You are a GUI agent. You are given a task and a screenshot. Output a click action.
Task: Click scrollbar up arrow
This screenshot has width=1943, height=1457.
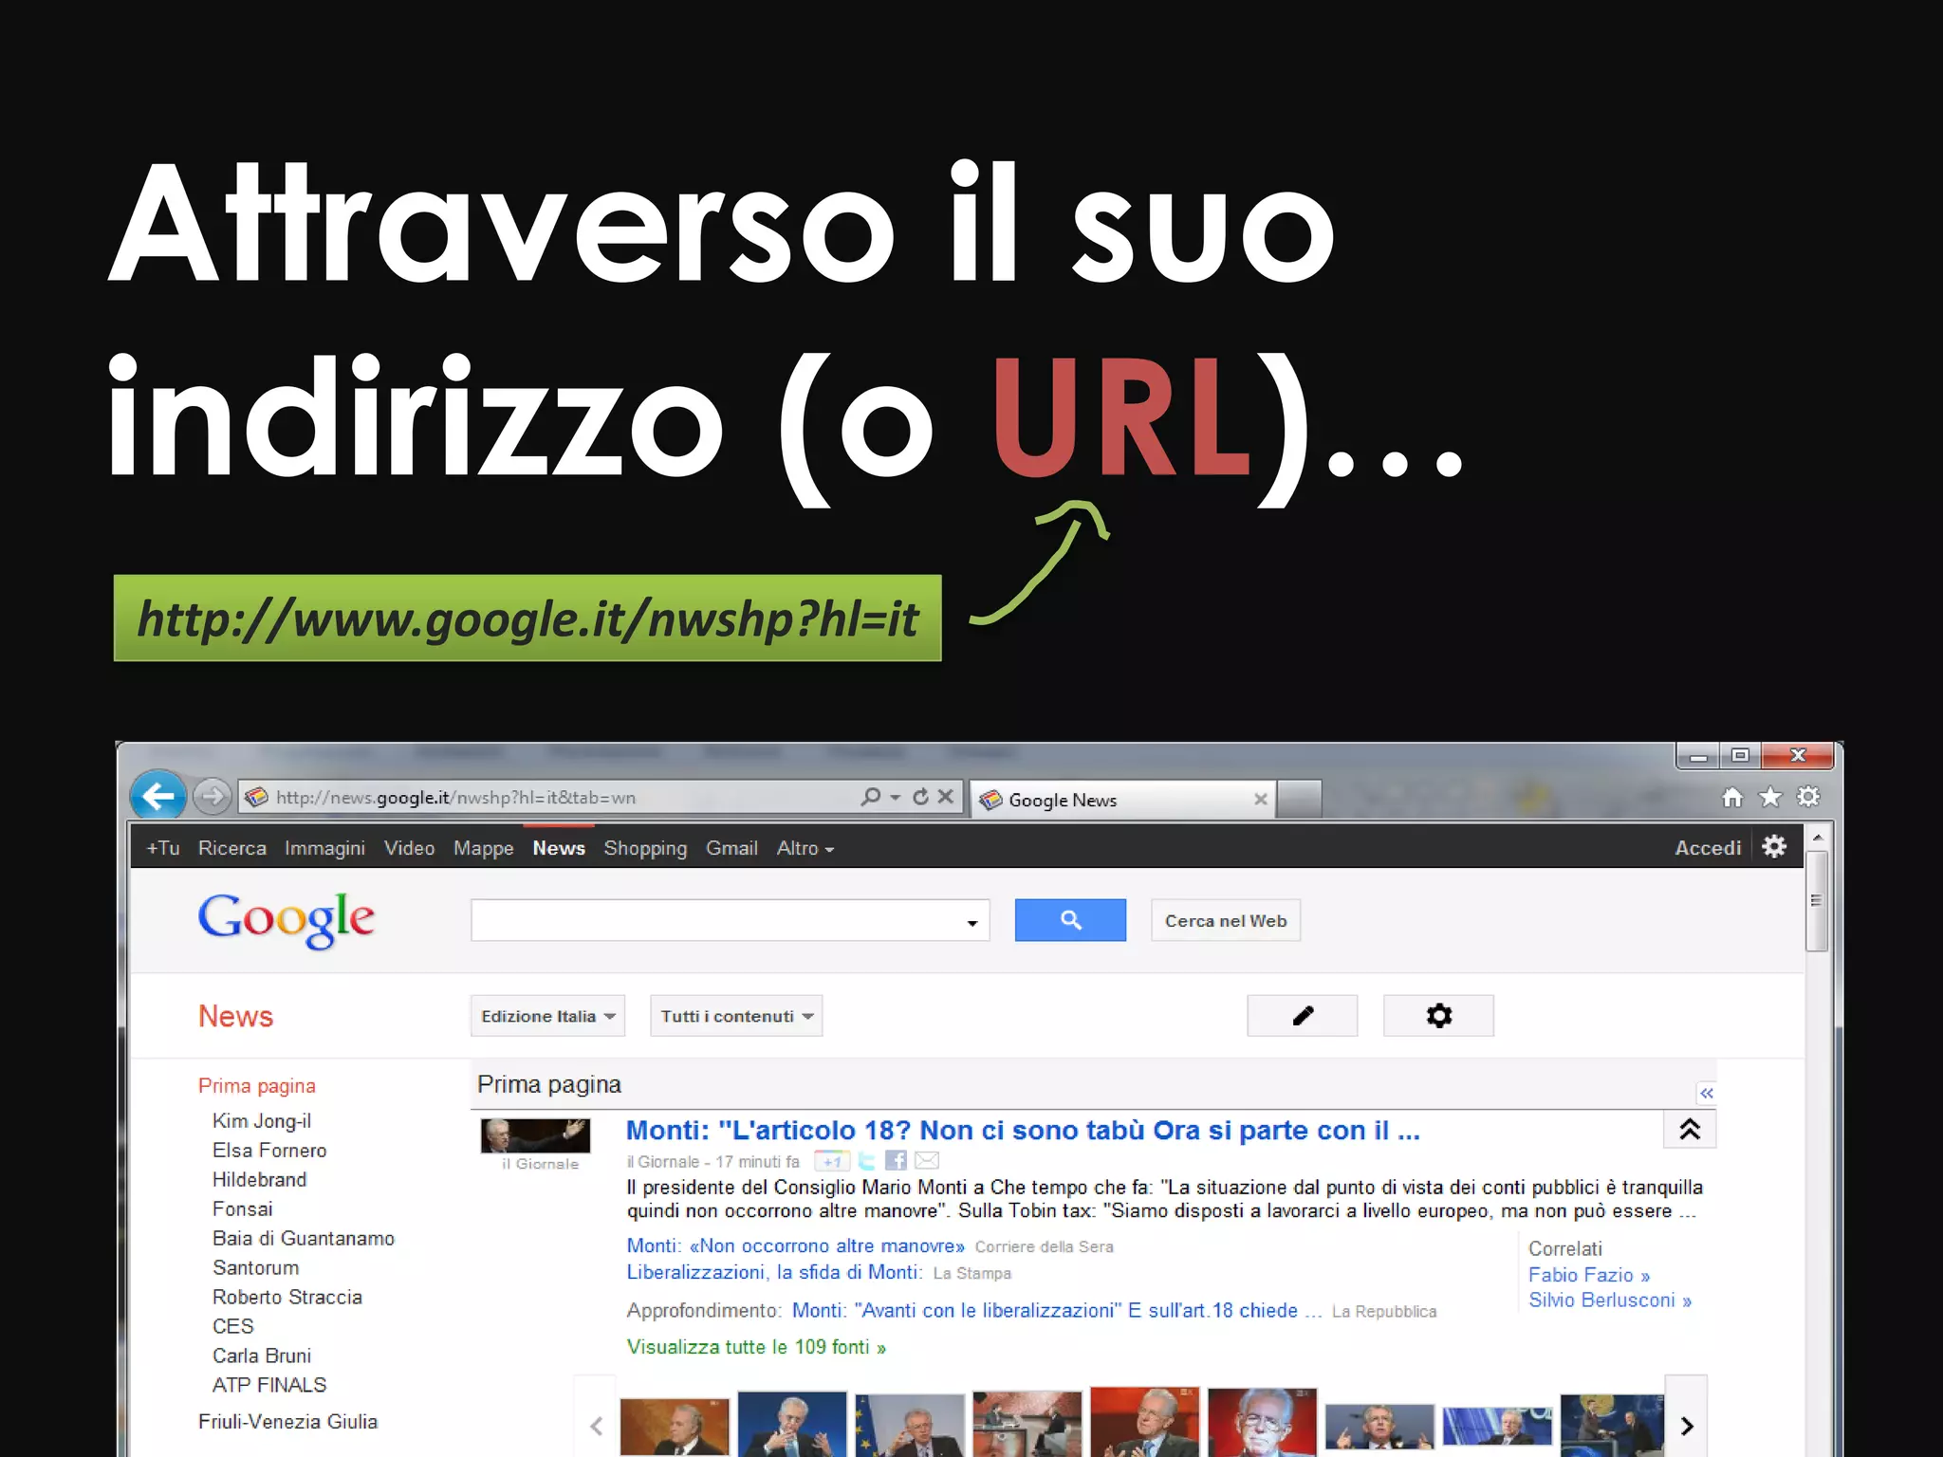pyautogui.click(x=1818, y=838)
